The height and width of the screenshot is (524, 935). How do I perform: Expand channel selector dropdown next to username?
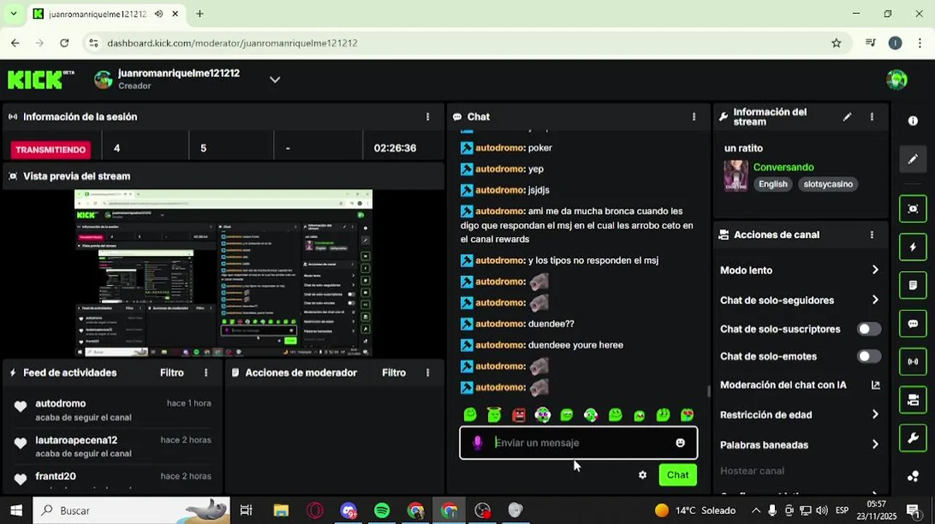[x=275, y=79]
